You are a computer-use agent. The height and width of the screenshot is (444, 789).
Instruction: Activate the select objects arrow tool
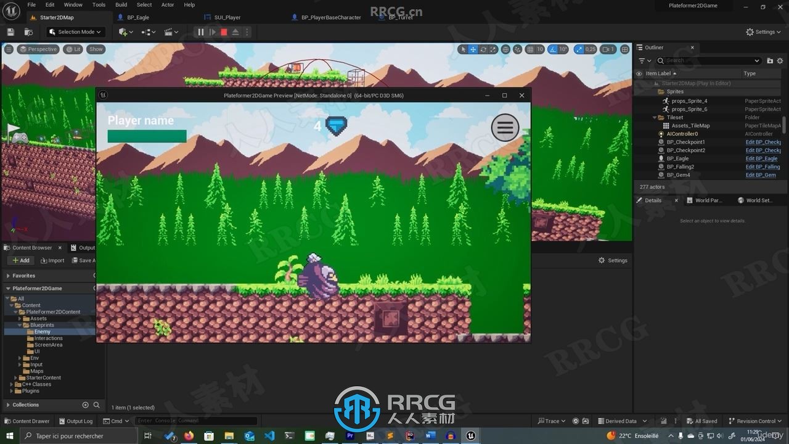tap(464, 49)
